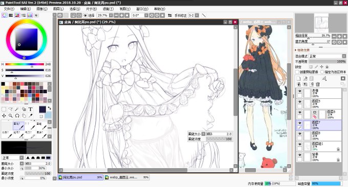The width and height of the screenshot is (348, 187).
Task: Enable the selection source option
Action: pyautogui.click(x=322, y=72)
